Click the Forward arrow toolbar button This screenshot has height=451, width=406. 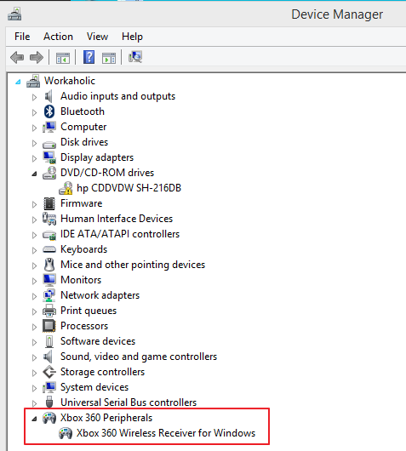pos(37,57)
